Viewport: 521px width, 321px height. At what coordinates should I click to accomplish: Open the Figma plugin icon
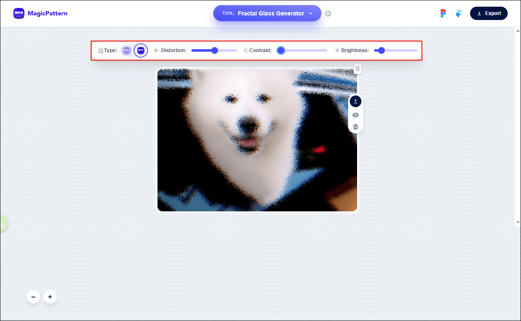coord(443,13)
